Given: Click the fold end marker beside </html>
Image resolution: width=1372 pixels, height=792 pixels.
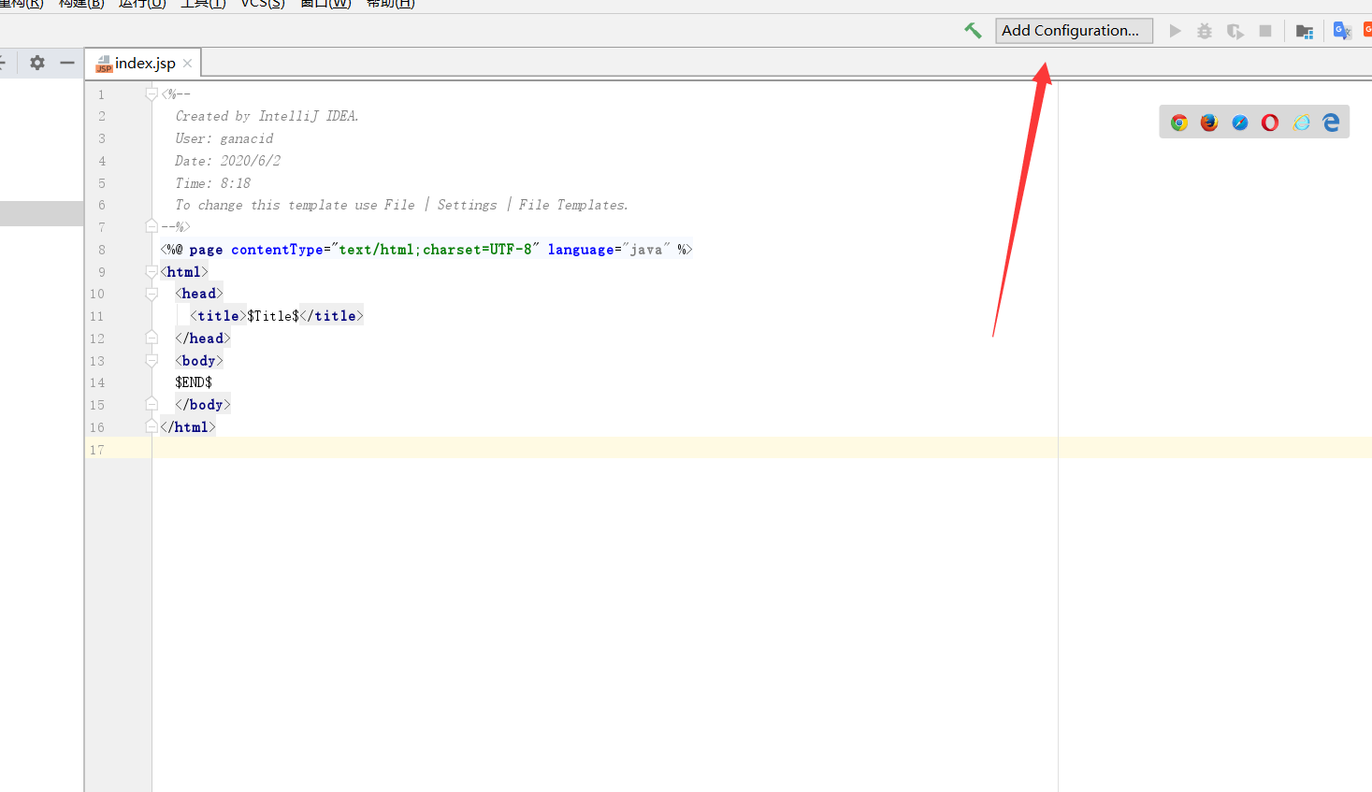Looking at the screenshot, I should coord(152,426).
